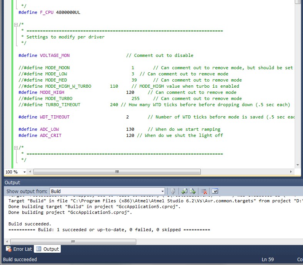
Task: Click the 'Show output from:' label
Action: (x=27, y=192)
